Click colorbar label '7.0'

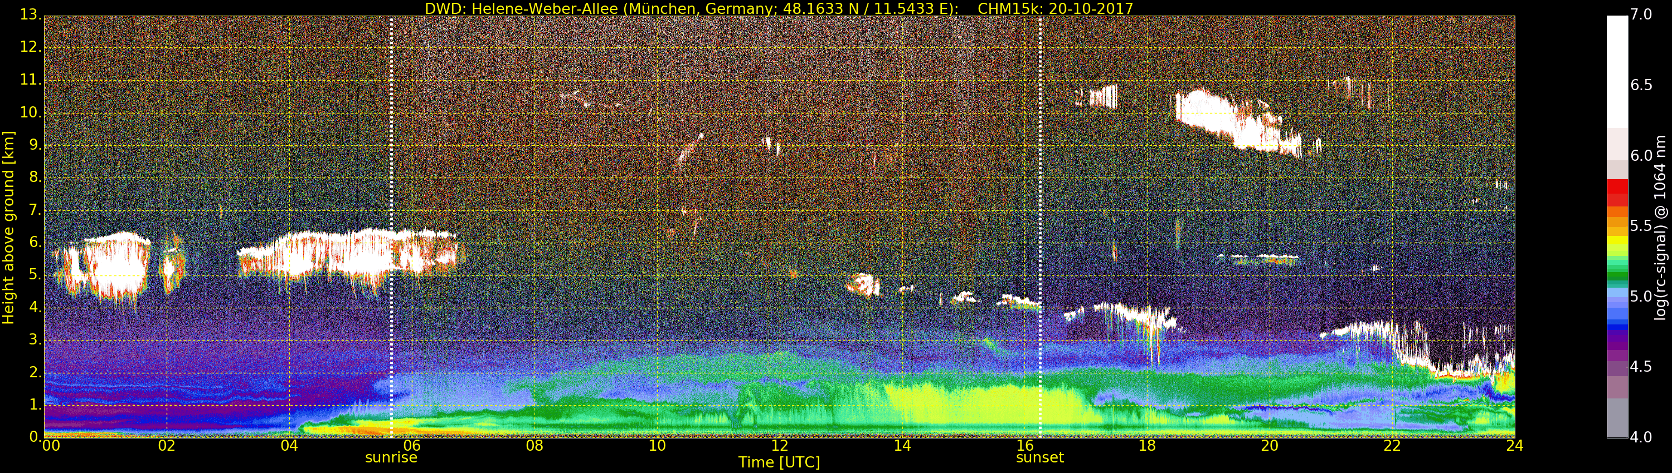(x=1641, y=14)
